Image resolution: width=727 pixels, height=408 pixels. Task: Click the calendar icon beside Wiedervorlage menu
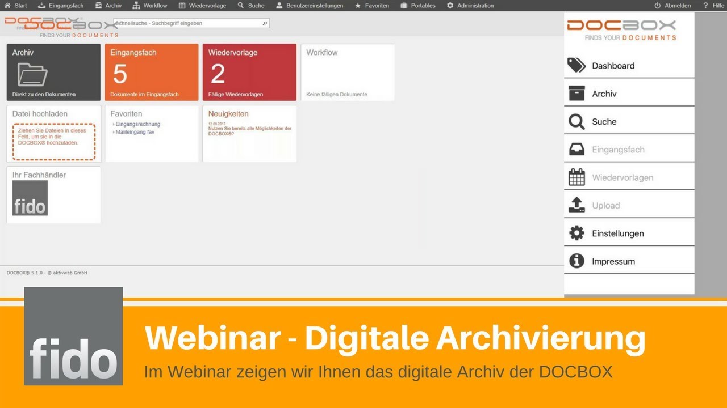pyautogui.click(x=182, y=5)
